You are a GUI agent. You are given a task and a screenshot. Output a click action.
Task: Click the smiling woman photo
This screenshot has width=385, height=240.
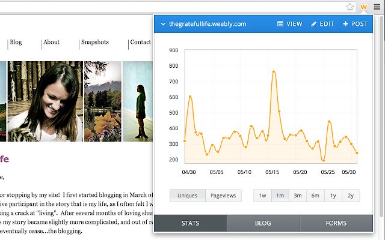click(x=45, y=101)
